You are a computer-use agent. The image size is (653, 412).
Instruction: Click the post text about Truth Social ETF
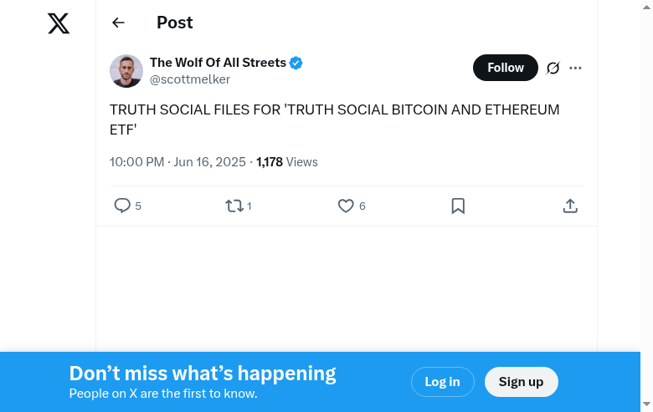point(334,120)
